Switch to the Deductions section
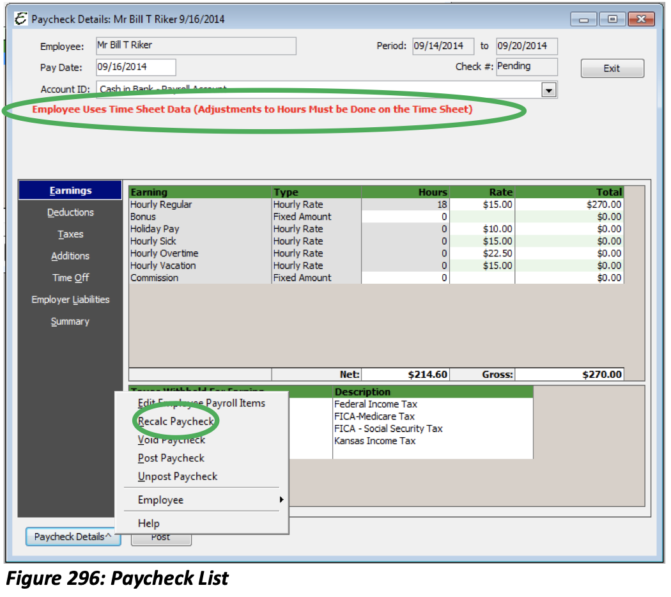671x597 pixels. pos(70,212)
